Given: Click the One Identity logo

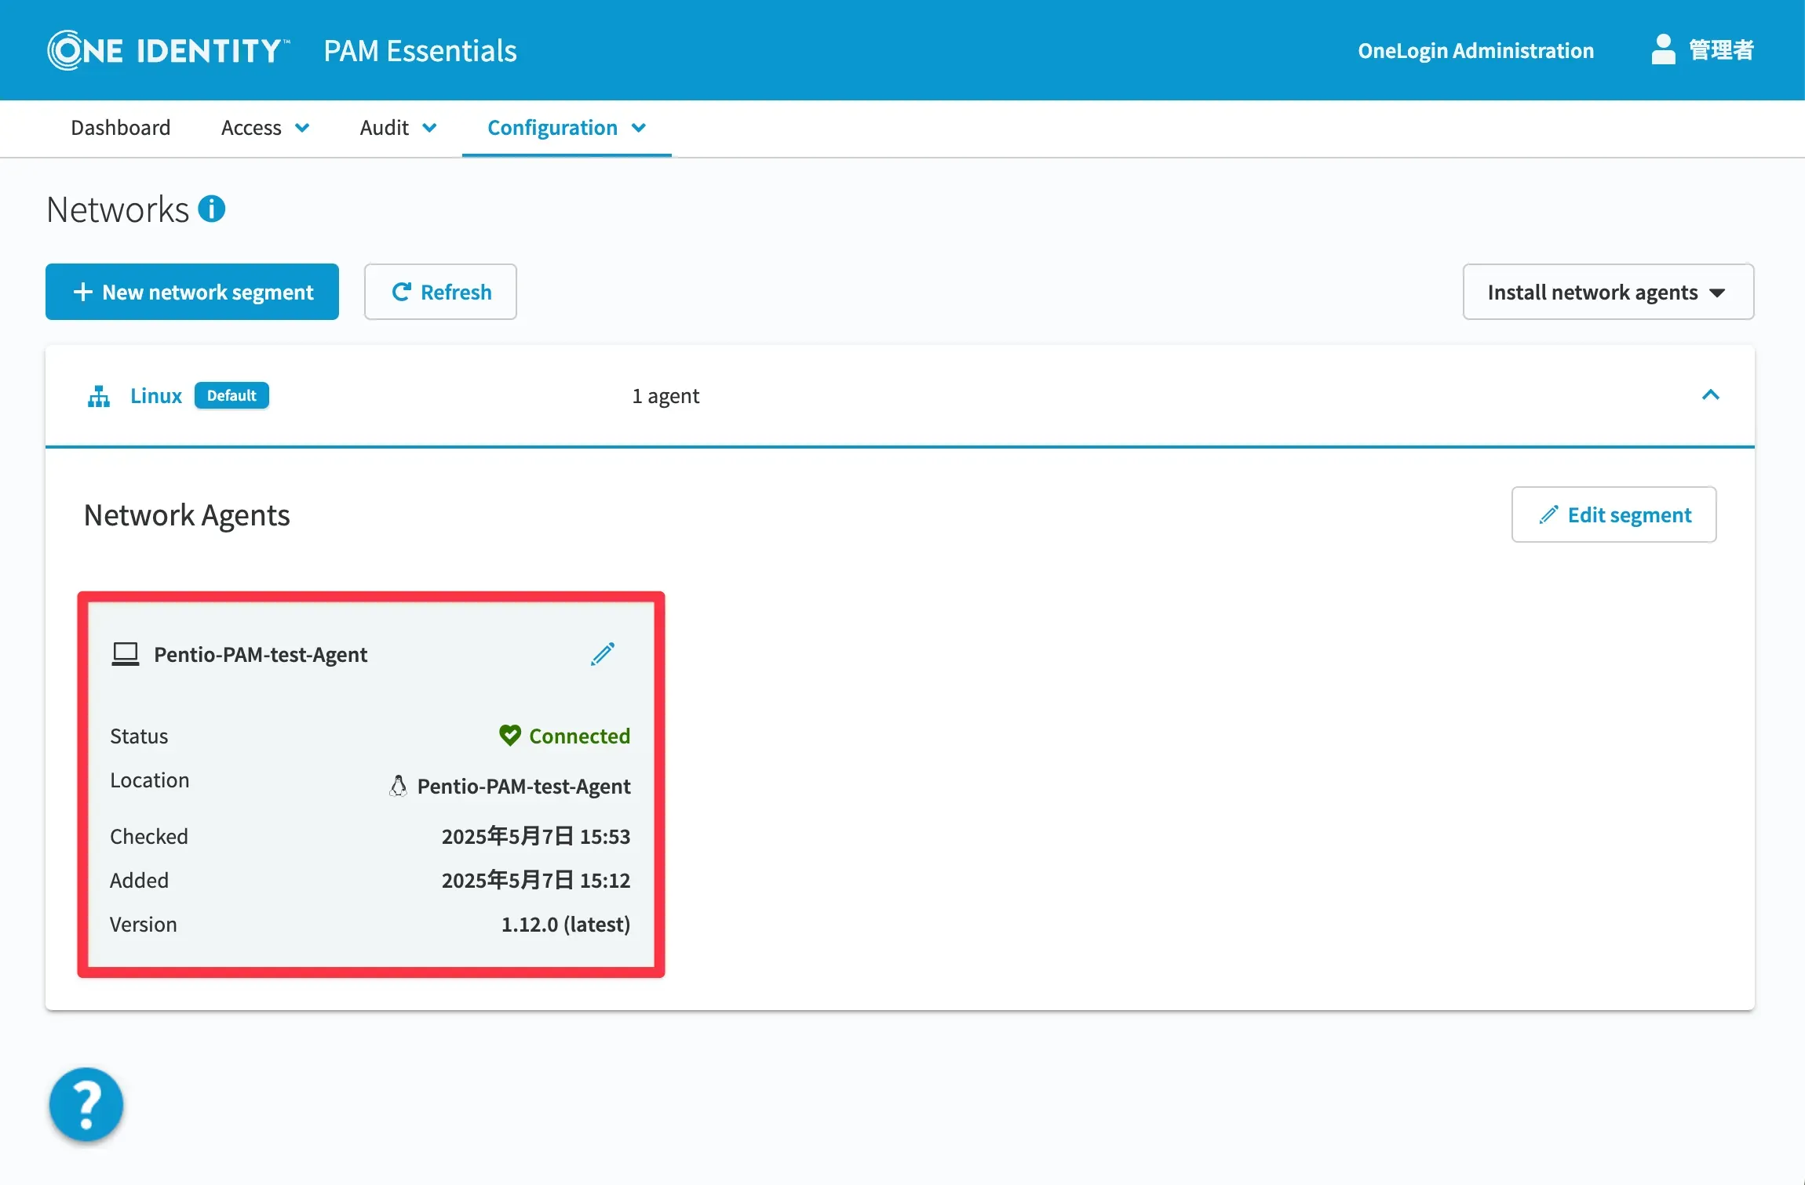Looking at the screenshot, I should pos(168,50).
